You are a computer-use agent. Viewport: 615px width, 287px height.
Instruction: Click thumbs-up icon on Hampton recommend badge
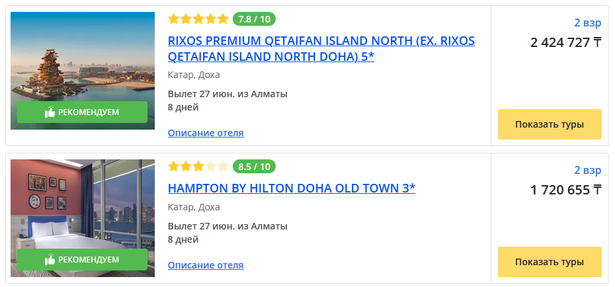click(50, 260)
